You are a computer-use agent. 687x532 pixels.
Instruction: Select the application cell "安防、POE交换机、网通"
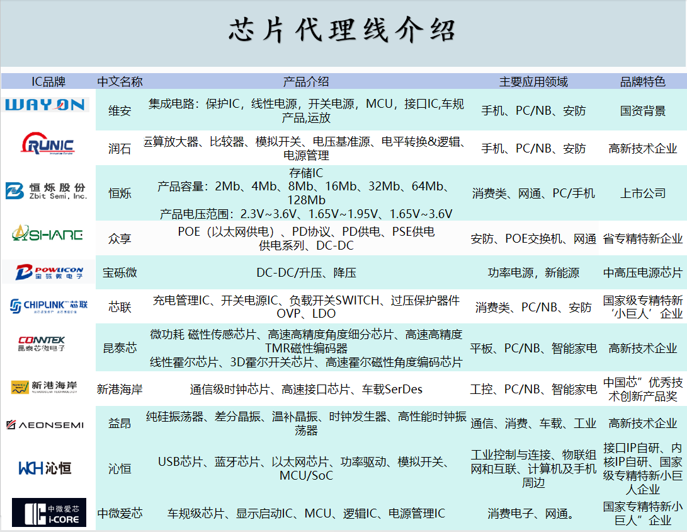click(533, 239)
